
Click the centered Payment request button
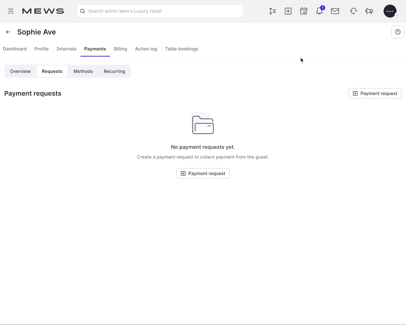tap(203, 173)
